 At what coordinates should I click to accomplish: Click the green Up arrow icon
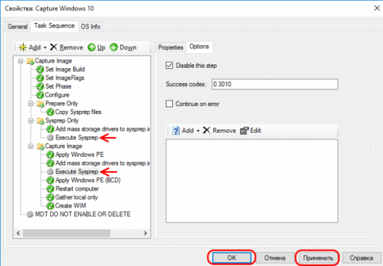91,47
